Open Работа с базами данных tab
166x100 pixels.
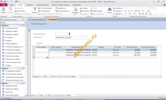pyautogui.click(x=61, y=5)
